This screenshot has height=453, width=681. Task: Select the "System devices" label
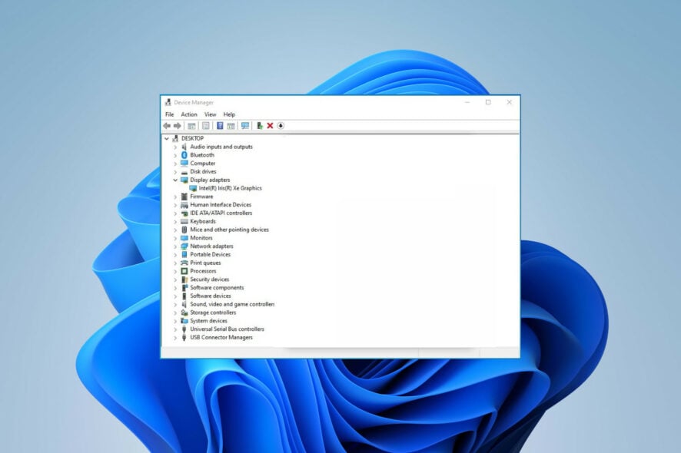pos(208,321)
